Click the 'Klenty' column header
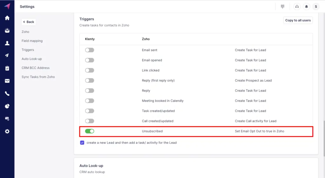 click(90, 39)
